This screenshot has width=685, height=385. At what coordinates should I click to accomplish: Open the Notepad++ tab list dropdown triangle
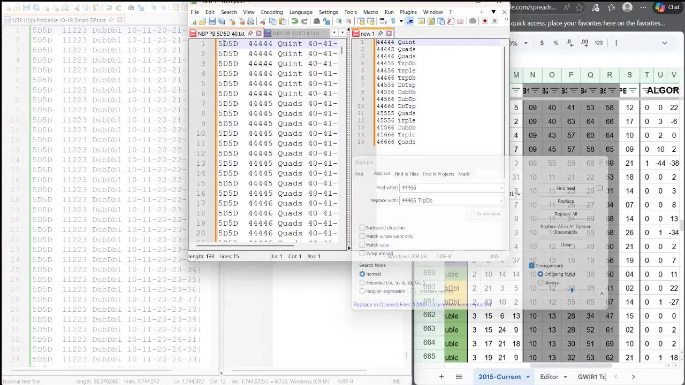tap(493, 12)
